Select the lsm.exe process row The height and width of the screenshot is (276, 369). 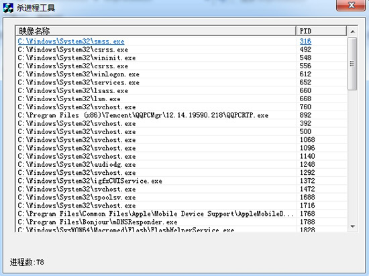click(181, 99)
